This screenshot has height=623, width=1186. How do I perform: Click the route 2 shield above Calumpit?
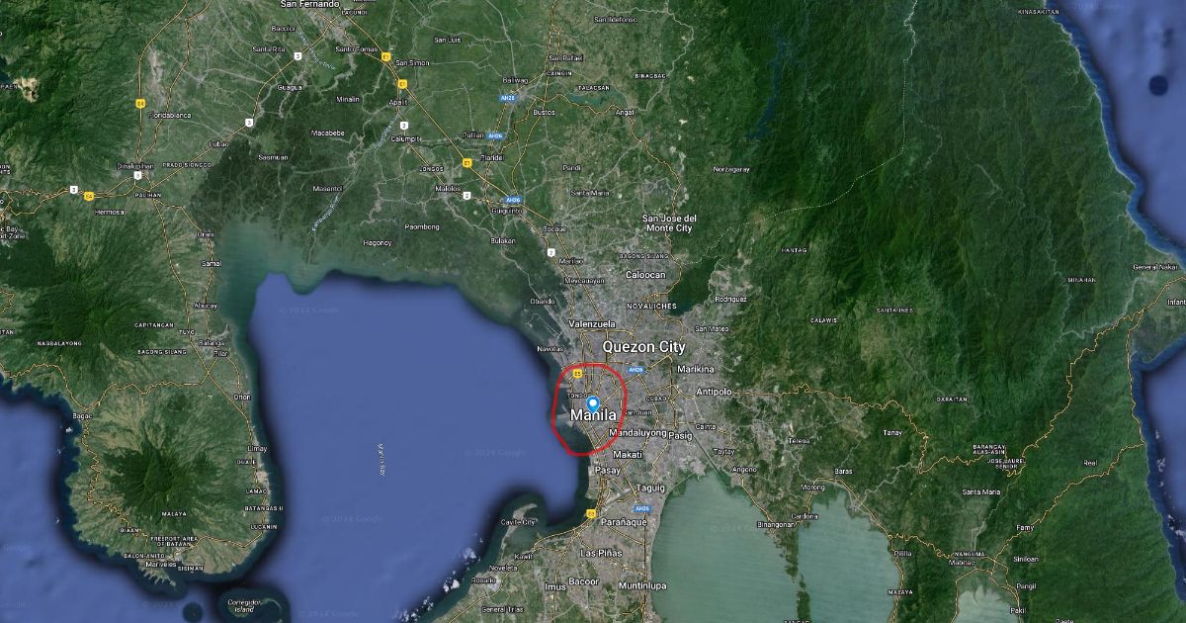(405, 125)
